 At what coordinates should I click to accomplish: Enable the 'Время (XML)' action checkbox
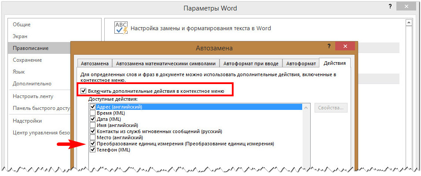[93, 113]
